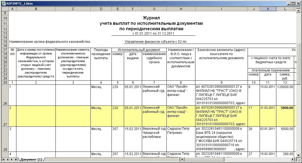302x163 pixels.
Task: Select column A header
Action: click(x=12, y=9)
